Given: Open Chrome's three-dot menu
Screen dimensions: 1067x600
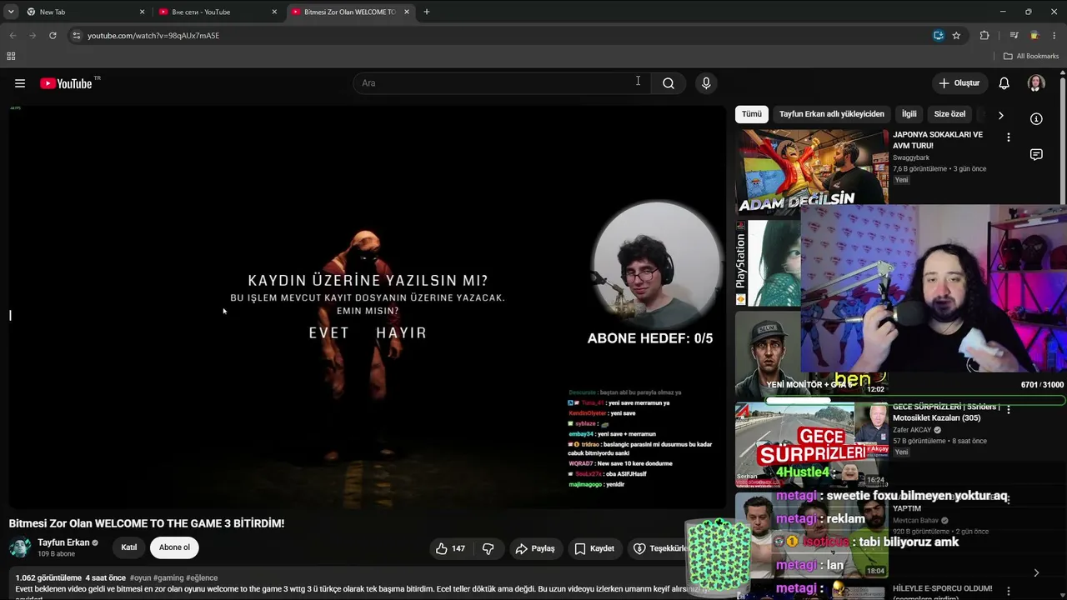Looking at the screenshot, I should (1054, 36).
